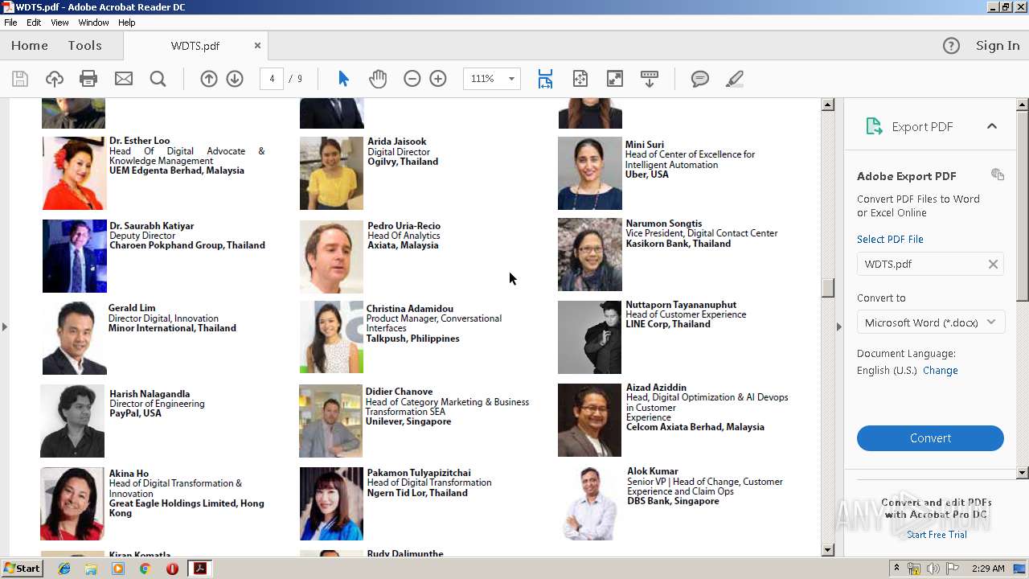Screen dimensions: 1029x579
Task: Send the file by email envelope icon
Action: point(124,79)
